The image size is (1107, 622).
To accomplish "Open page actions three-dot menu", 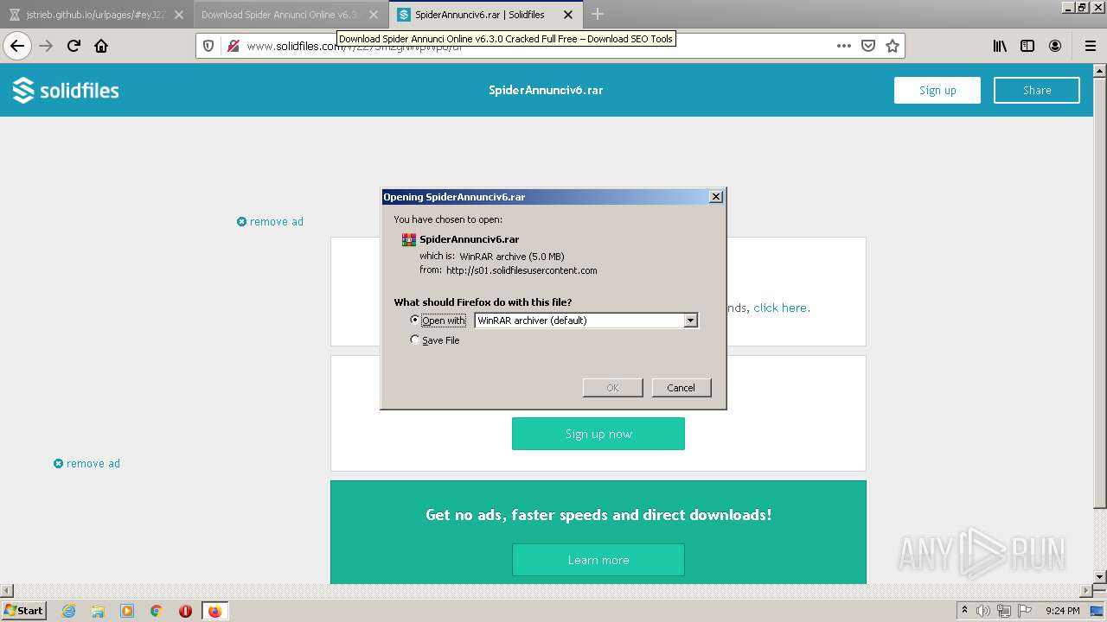I will 844,46.
